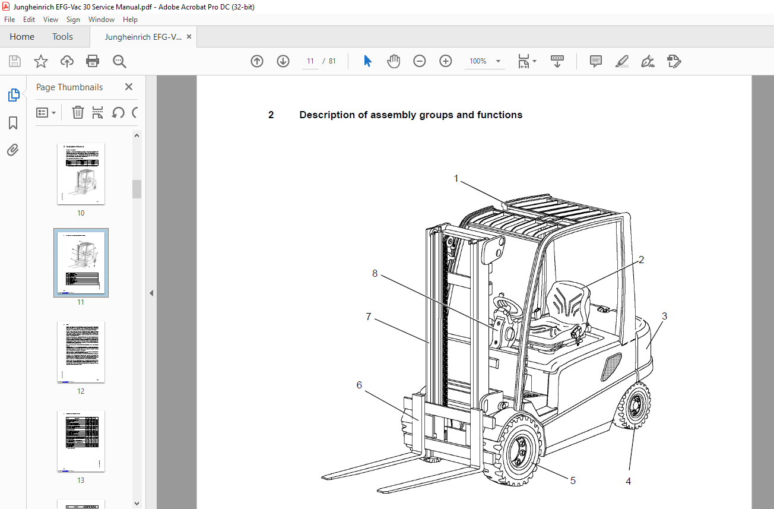Close the Jungheinrich document tab

click(x=189, y=37)
